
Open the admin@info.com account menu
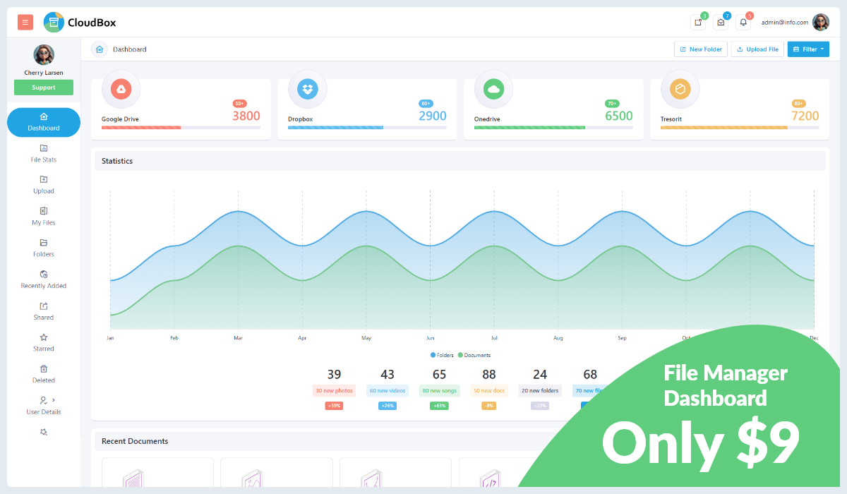783,22
